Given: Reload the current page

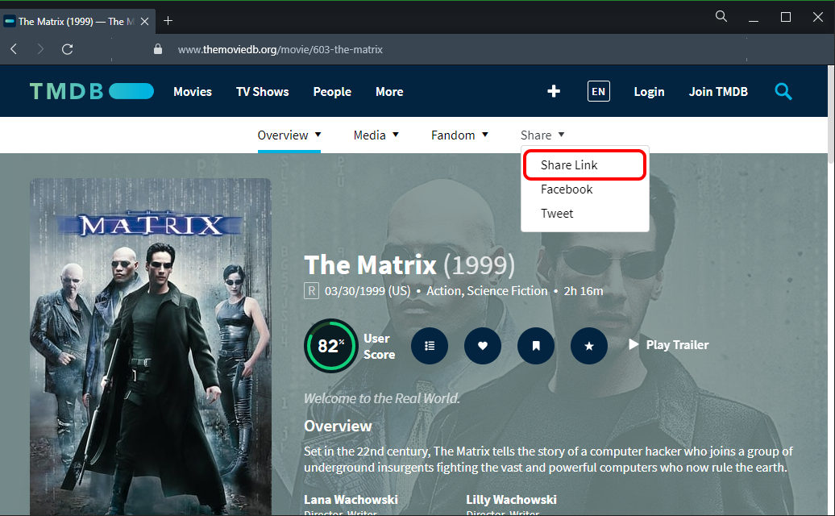Looking at the screenshot, I should click(67, 49).
